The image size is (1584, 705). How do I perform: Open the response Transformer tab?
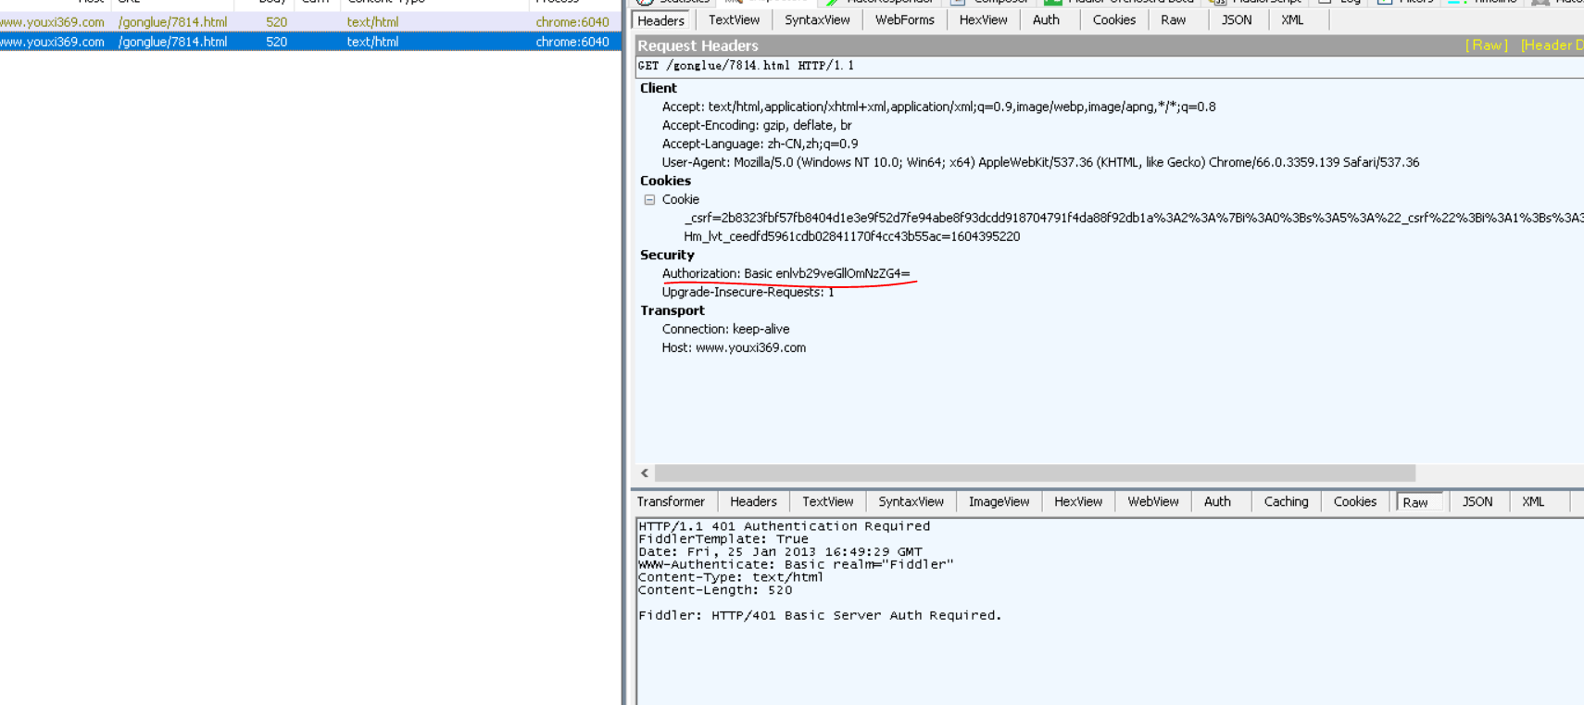tap(671, 502)
